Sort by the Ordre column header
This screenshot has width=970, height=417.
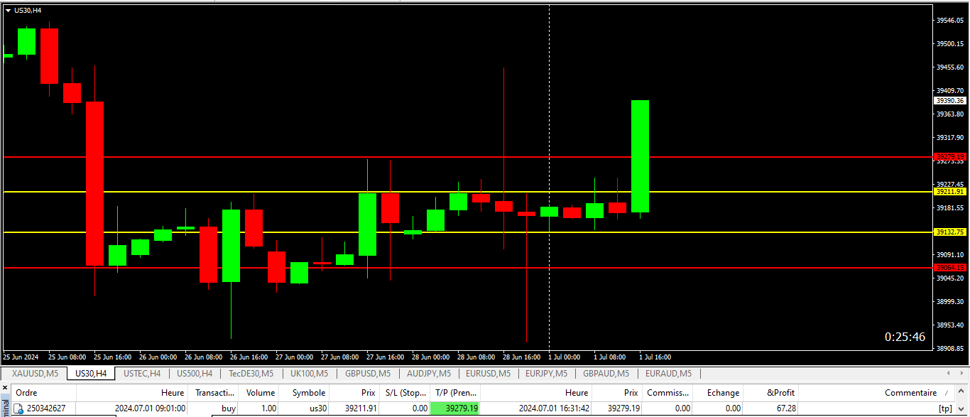point(44,392)
